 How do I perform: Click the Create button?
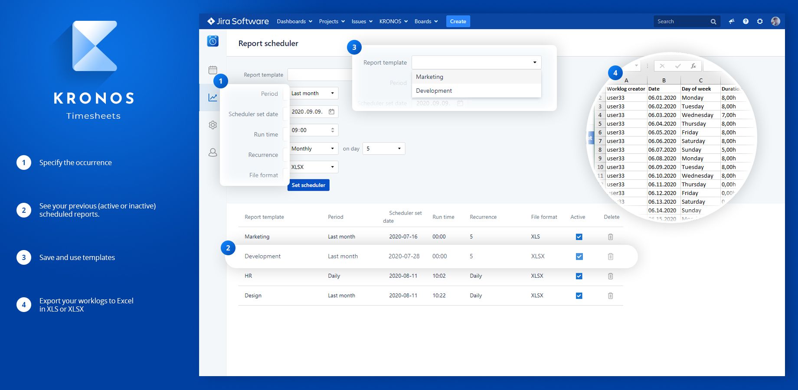[x=458, y=21]
